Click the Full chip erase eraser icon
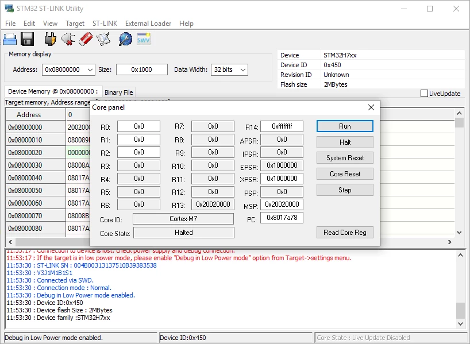This screenshot has height=344, width=470. [86, 39]
